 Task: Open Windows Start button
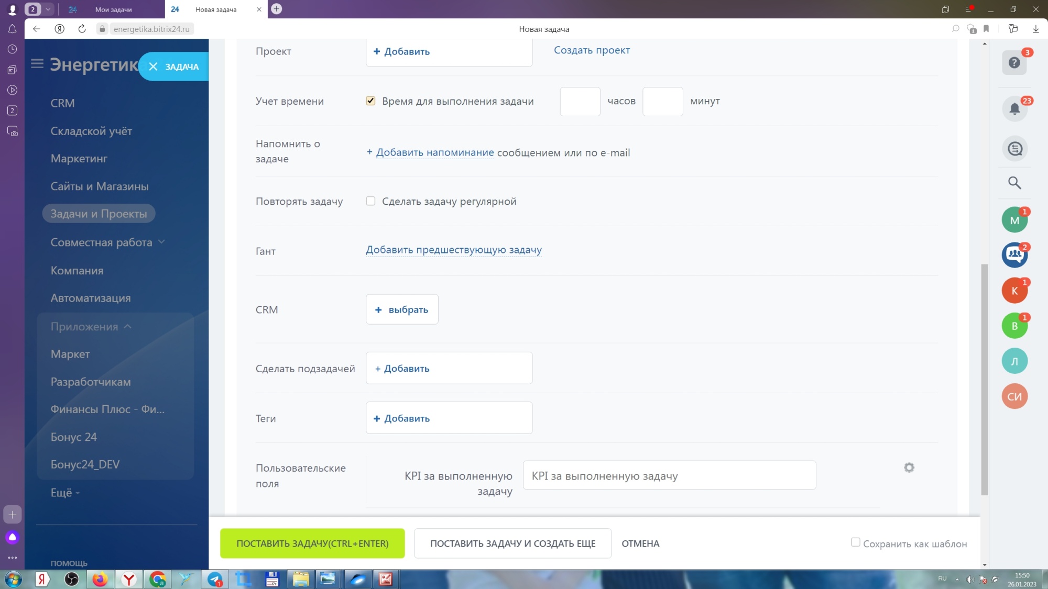tap(13, 579)
